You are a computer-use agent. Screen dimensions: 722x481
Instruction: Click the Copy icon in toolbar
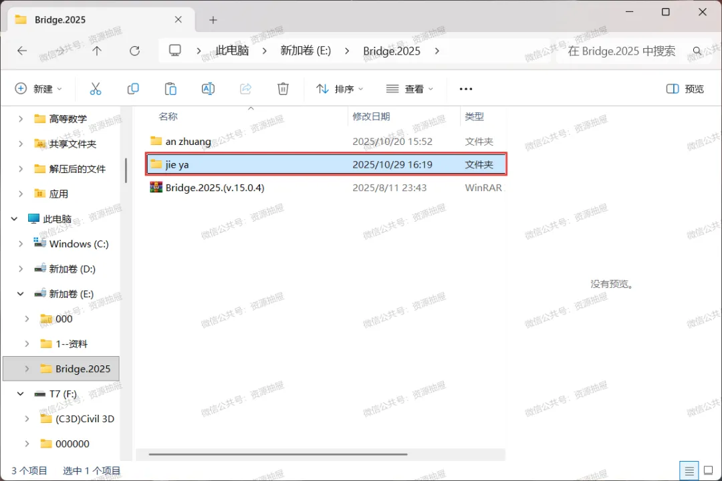click(133, 89)
